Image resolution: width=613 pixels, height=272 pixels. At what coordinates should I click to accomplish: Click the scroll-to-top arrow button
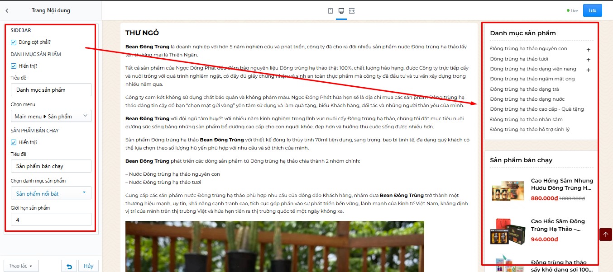[x=606, y=234]
